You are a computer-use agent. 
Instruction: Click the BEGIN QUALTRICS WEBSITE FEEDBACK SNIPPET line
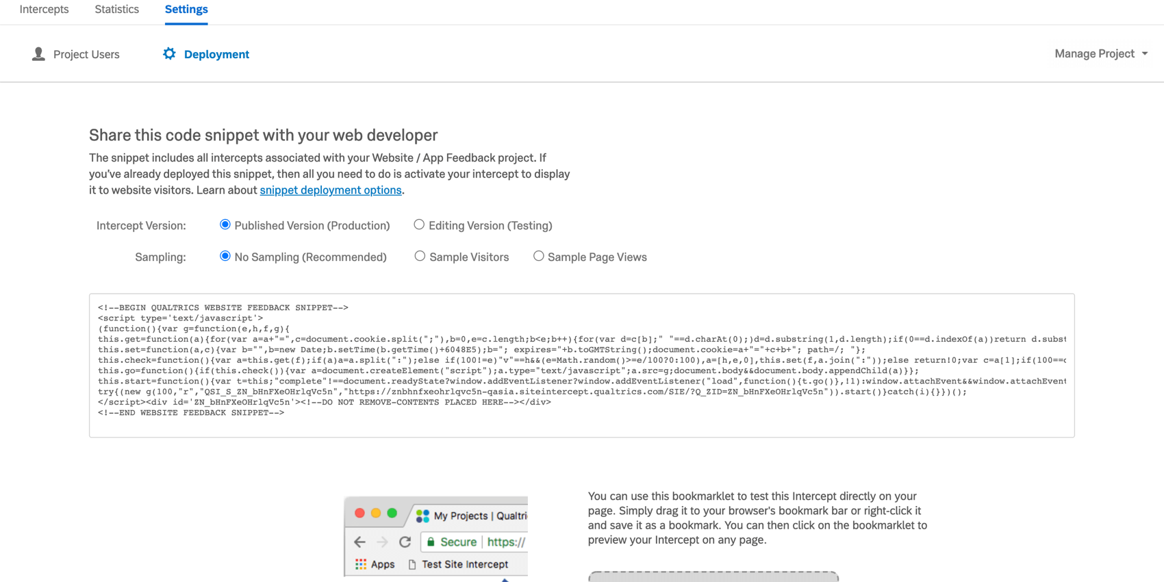click(x=223, y=308)
